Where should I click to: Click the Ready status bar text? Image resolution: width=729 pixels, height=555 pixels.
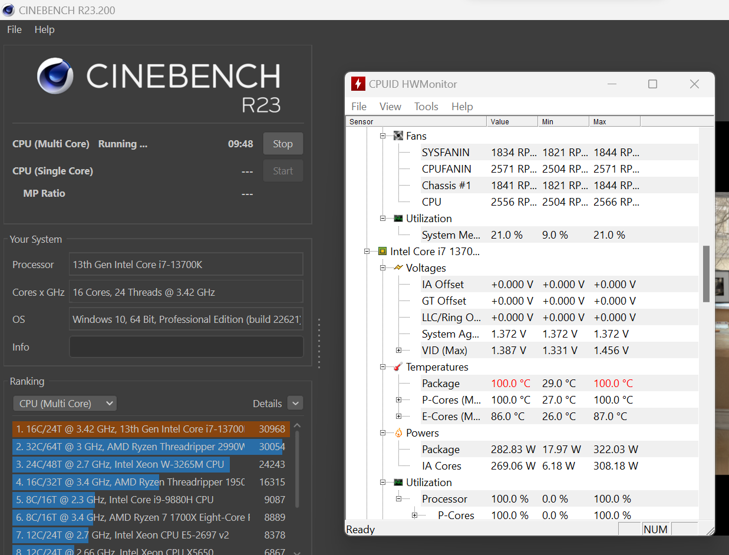point(361,529)
